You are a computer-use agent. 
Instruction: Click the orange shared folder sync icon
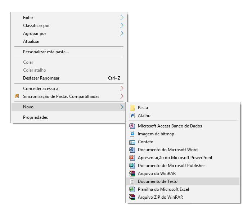17,96
